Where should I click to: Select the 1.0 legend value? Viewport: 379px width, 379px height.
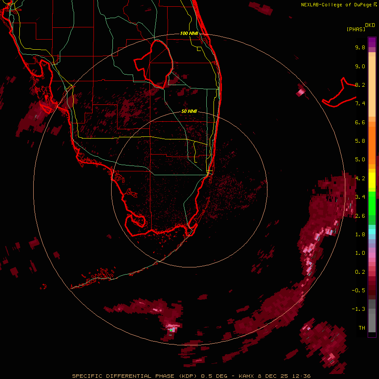[x=360, y=253]
